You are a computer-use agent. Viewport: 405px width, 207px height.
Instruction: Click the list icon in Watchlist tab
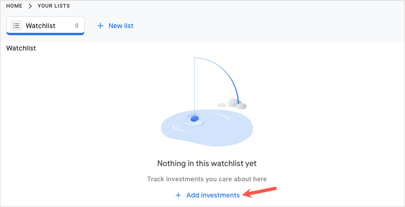pyautogui.click(x=16, y=26)
